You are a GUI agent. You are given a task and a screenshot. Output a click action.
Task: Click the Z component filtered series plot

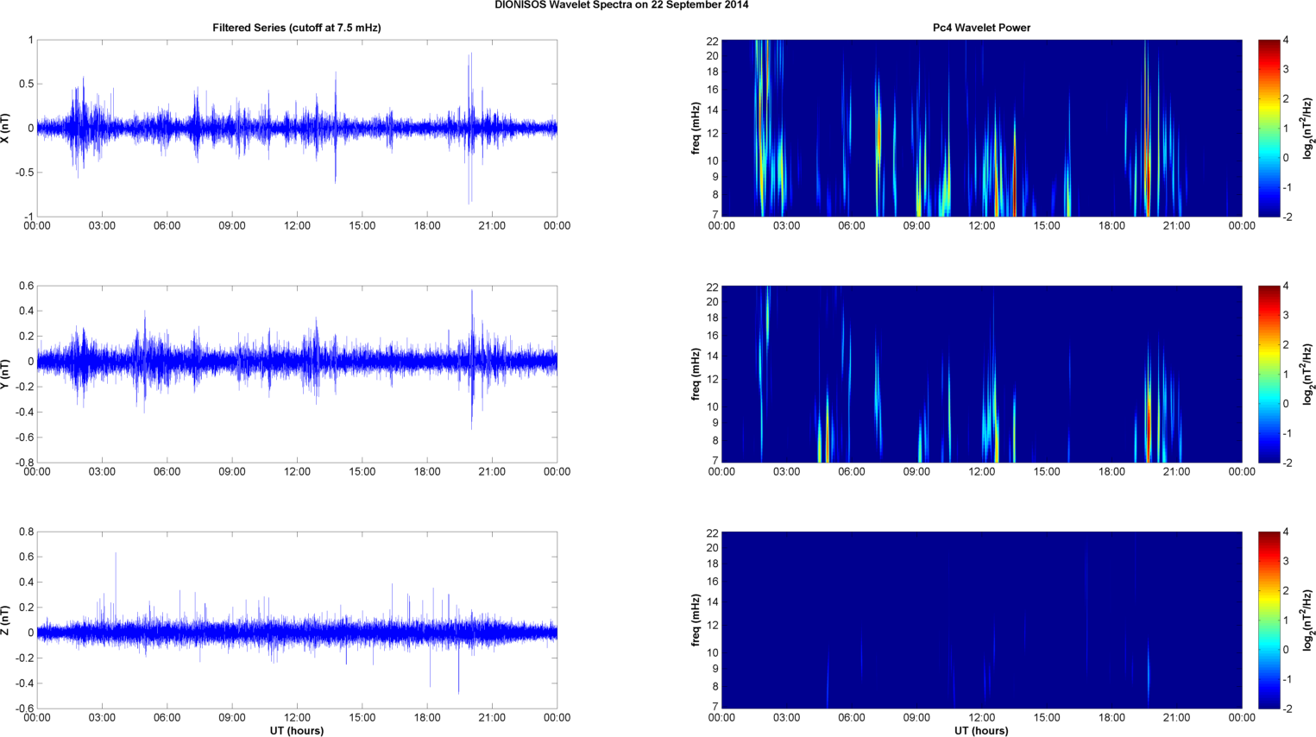[x=297, y=620]
